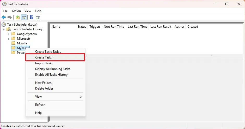Click Delete Folder in the context menu
245x129 pixels.
(x=44, y=89)
